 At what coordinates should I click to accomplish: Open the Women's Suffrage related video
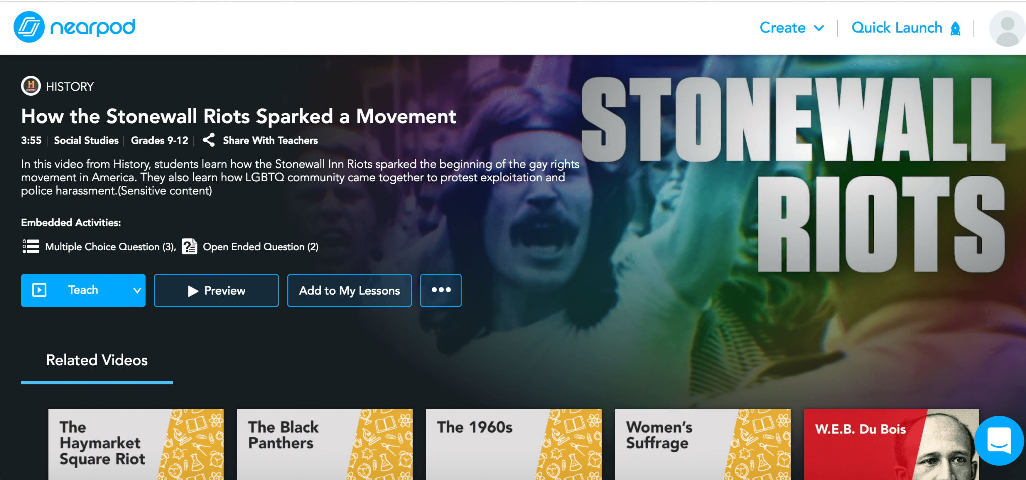703,444
